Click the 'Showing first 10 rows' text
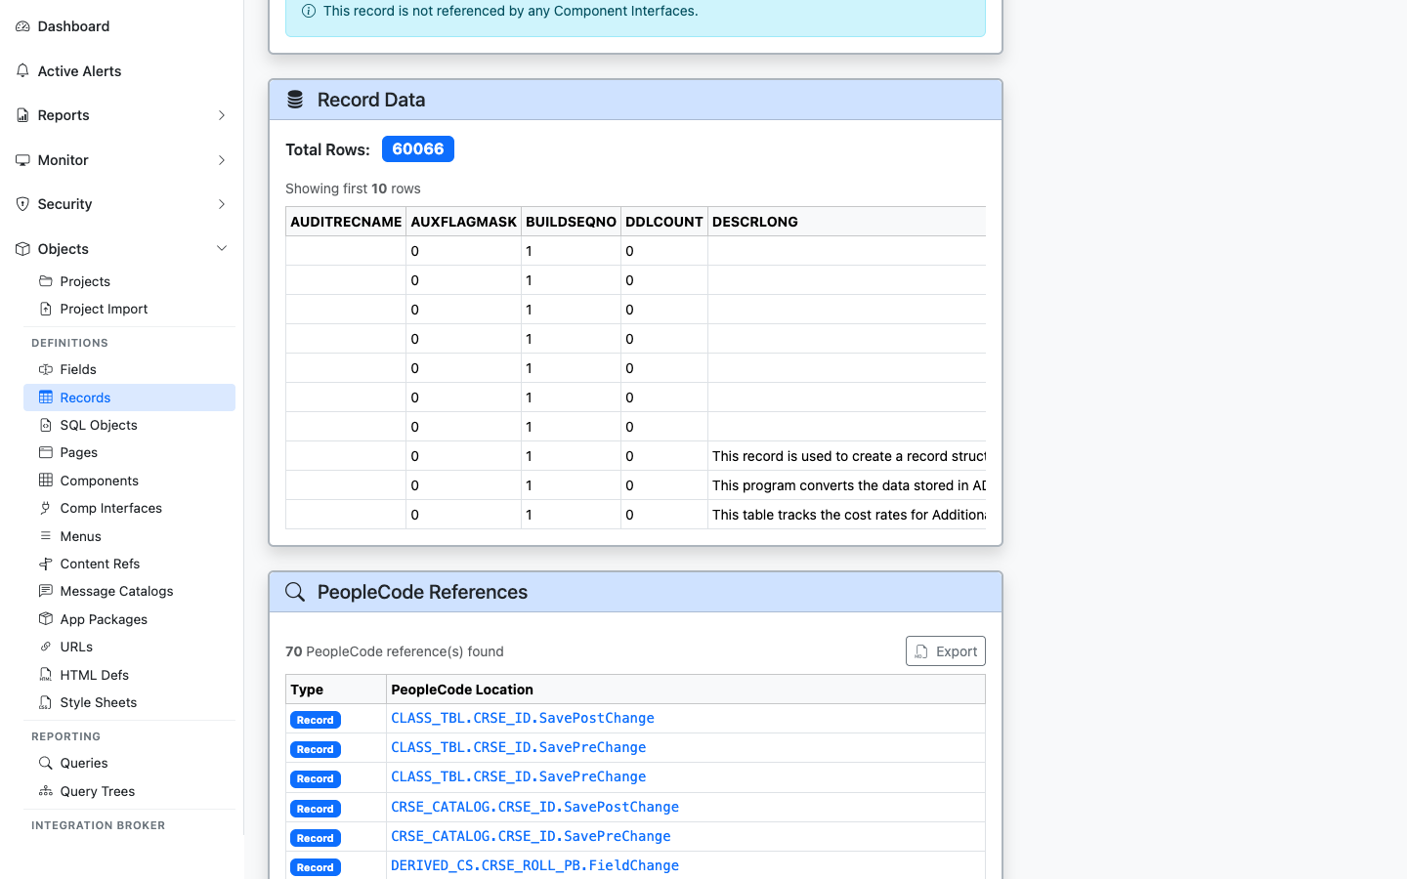Screen dimensions: 1407x879 [353, 188]
